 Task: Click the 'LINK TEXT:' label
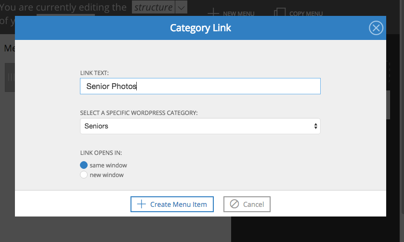94,73
